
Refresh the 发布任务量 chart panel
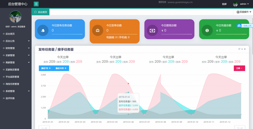tap(239, 49)
